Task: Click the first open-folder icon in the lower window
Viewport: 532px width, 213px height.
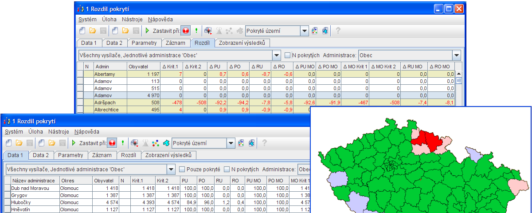Action: (x=19, y=143)
